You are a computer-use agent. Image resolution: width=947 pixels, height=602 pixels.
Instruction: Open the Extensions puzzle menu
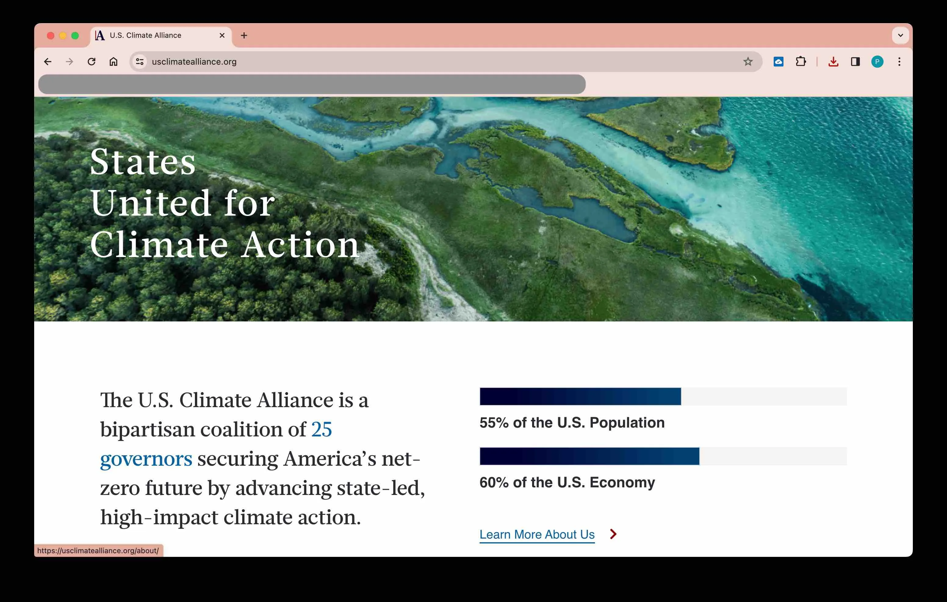(x=801, y=62)
